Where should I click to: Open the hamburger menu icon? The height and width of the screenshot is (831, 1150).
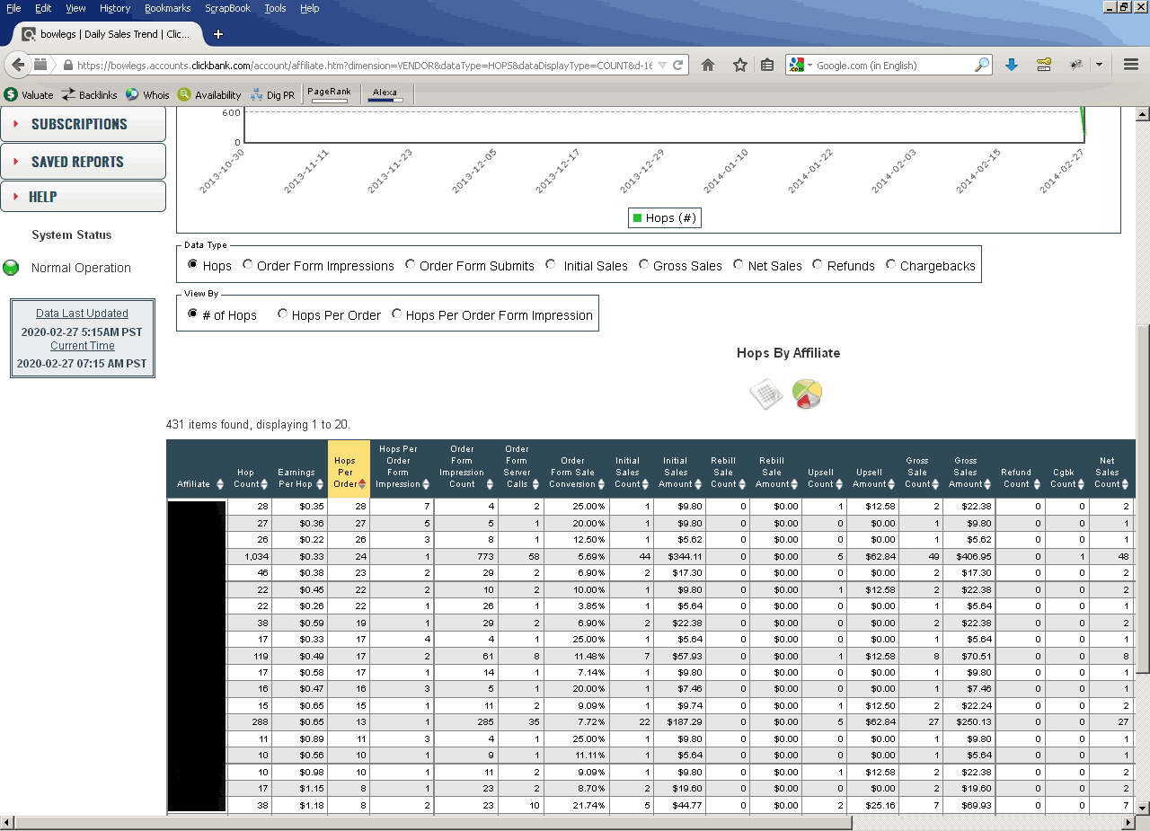coord(1130,65)
